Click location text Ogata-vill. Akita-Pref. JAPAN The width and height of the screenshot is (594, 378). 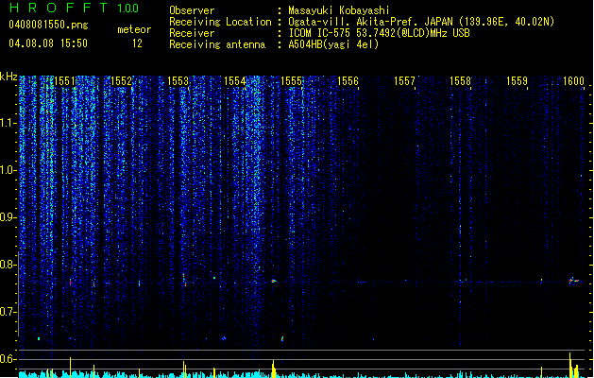click(370, 22)
